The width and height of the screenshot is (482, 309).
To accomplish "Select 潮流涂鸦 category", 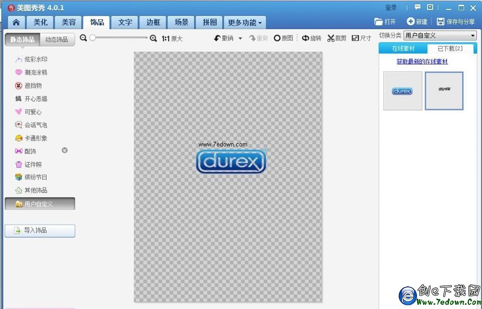I will click(32, 73).
